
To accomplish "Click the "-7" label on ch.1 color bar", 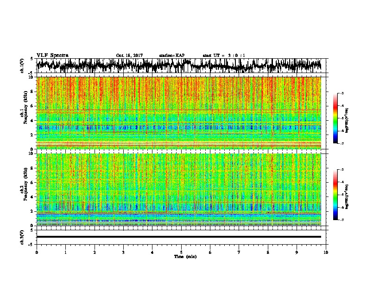I will [x=342, y=143].
